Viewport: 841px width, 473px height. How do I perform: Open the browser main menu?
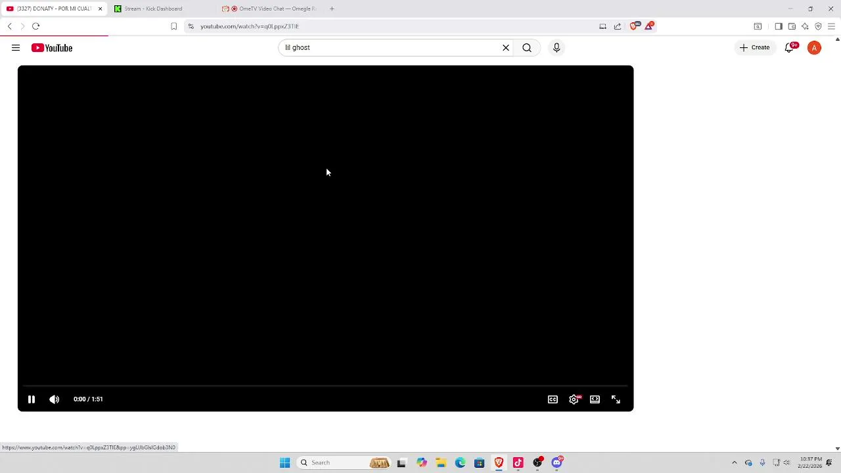tap(831, 26)
